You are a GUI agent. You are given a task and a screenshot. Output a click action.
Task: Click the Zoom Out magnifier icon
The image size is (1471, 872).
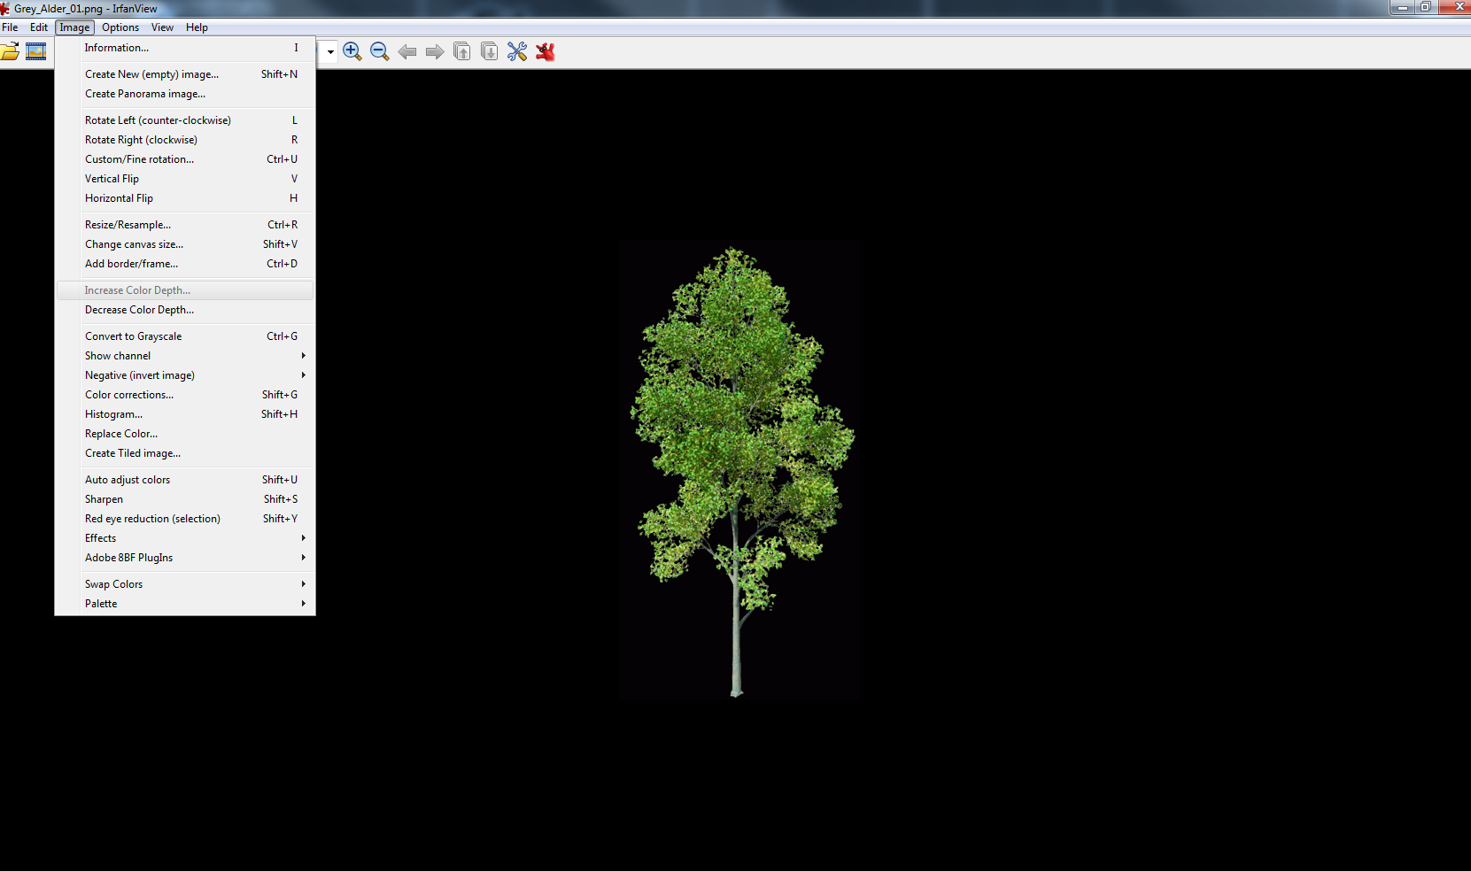click(x=380, y=51)
